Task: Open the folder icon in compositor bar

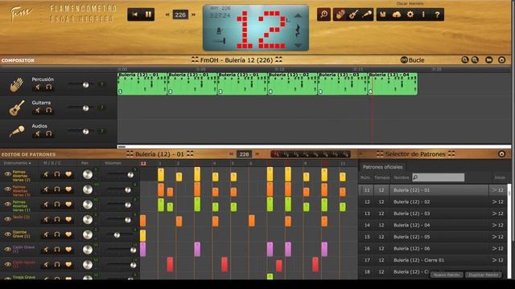Action: [x=488, y=59]
